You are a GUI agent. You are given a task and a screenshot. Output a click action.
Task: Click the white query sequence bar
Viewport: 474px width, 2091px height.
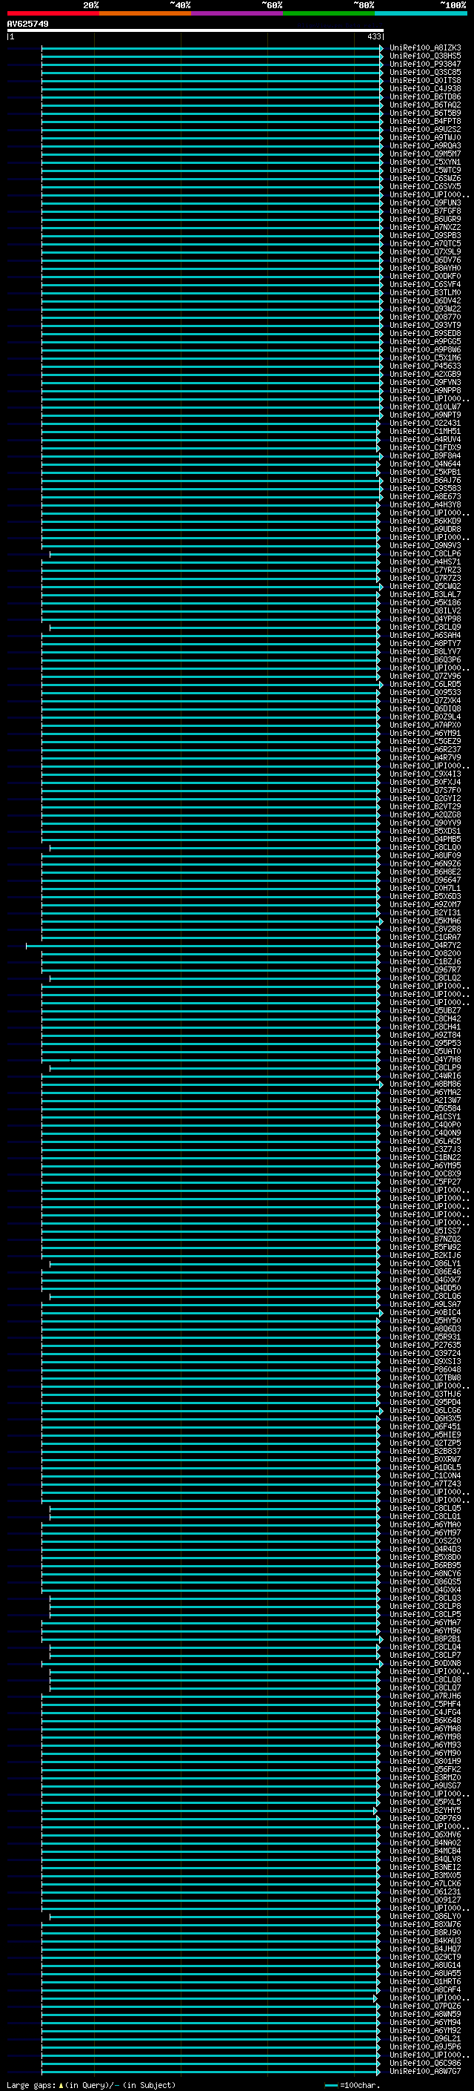click(196, 30)
